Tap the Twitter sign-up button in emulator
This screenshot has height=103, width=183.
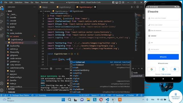click(163, 69)
